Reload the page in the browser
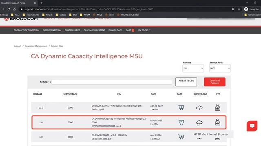261x146 pixels. [9, 9]
